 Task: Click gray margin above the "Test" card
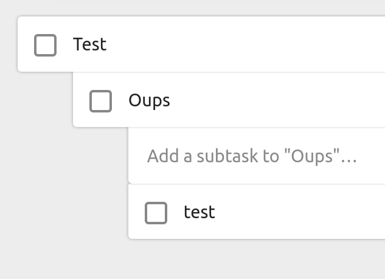click(182, 7)
